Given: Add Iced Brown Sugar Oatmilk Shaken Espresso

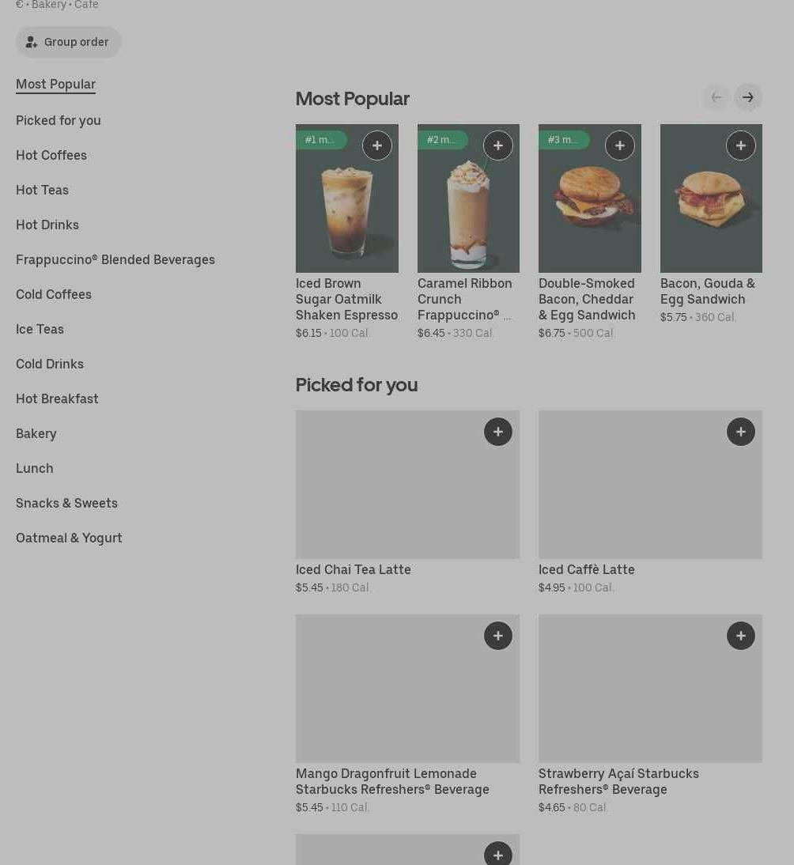Looking at the screenshot, I should coord(377,145).
